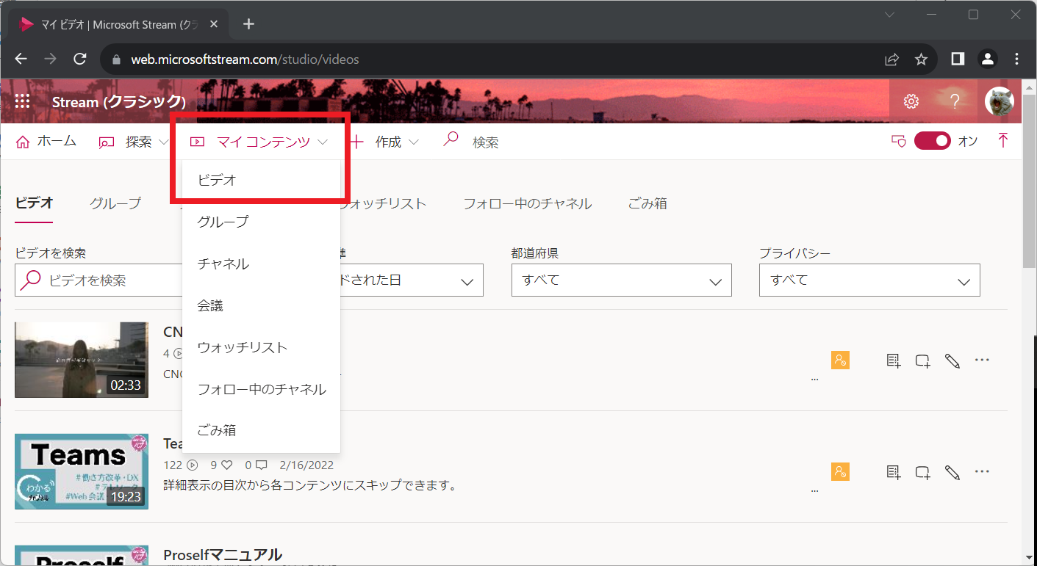Add the 02:33 video to watchlist
Screen dimensions: 1037x566
tap(894, 360)
